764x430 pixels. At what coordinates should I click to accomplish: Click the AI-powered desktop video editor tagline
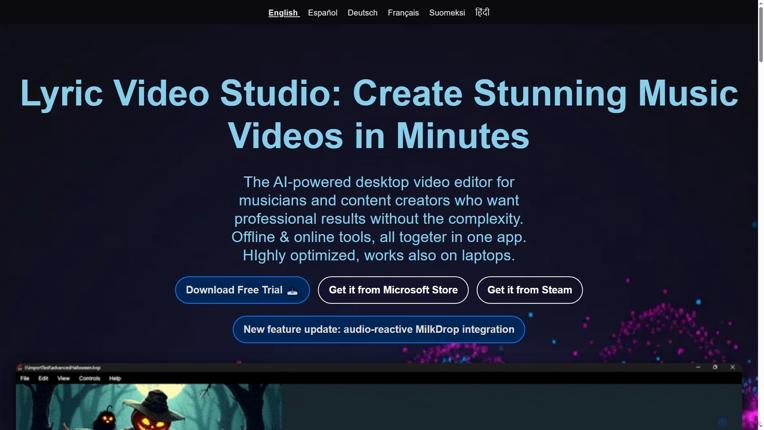[x=378, y=219]
